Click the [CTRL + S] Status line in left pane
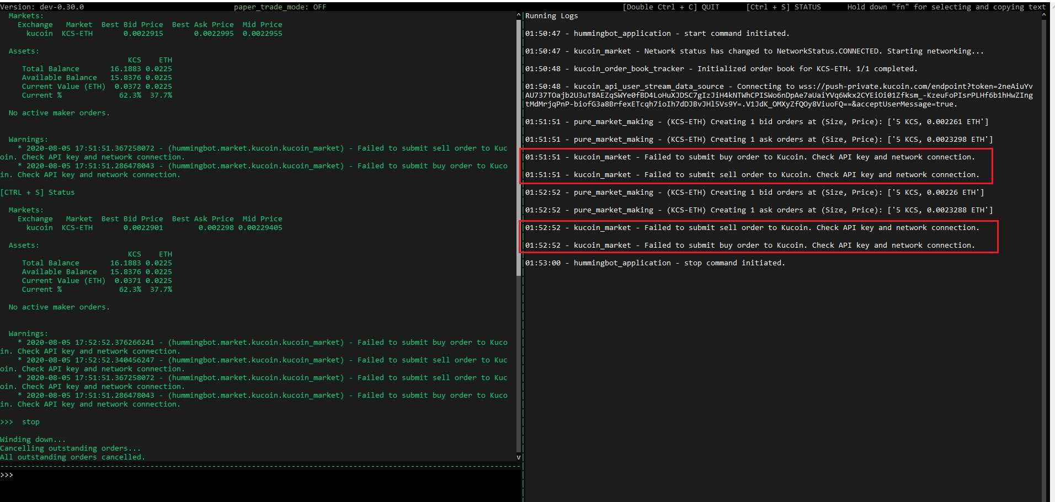 [x=37, y=193]
